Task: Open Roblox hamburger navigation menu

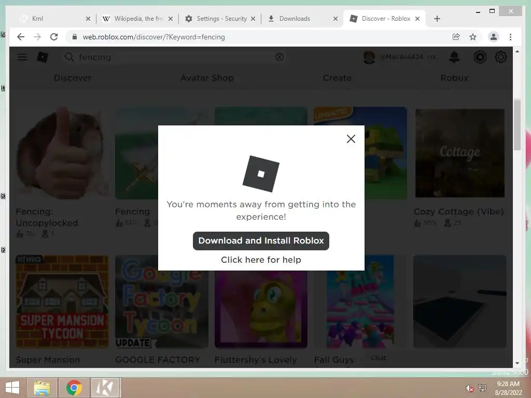Action: [22, 57]
